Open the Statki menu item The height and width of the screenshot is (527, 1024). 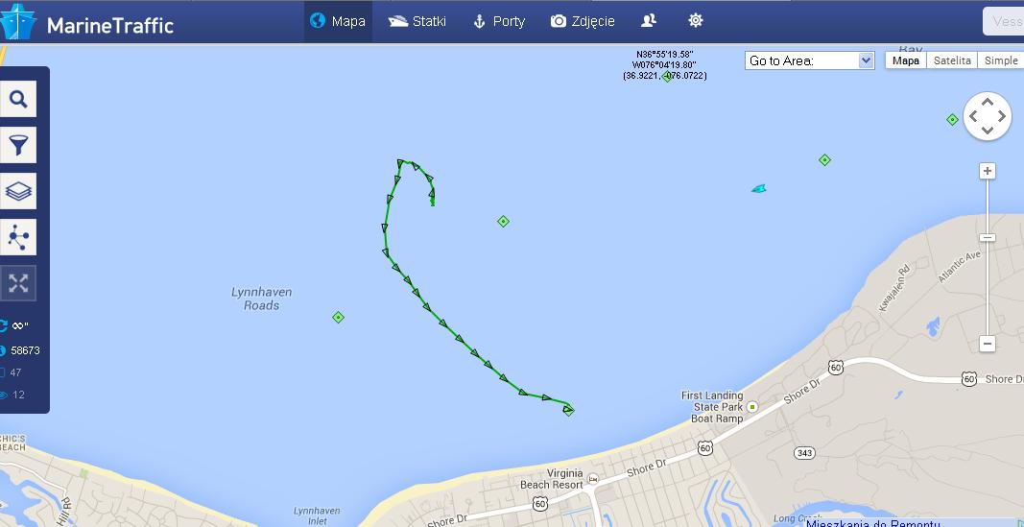tap(417, 21)
